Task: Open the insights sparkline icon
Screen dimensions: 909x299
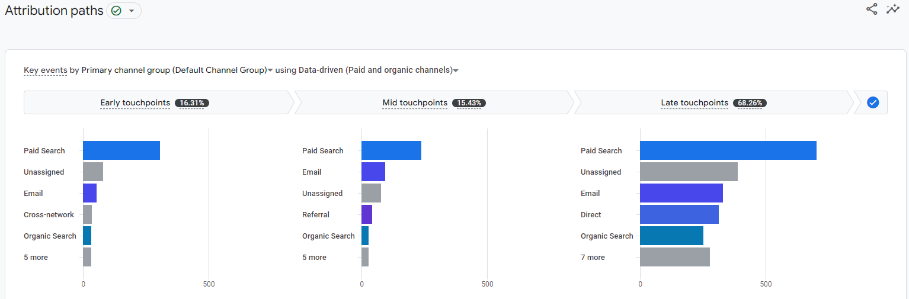Action: click(893, 9)
